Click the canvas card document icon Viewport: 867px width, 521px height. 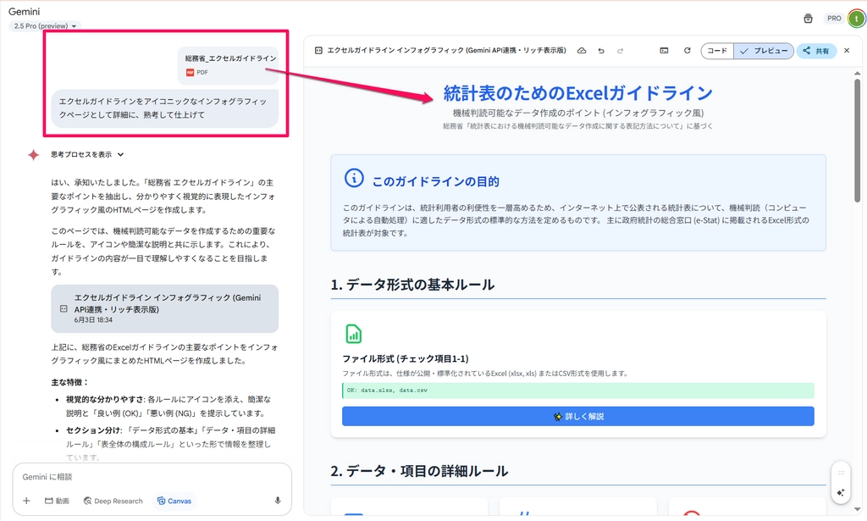(64, 308)
